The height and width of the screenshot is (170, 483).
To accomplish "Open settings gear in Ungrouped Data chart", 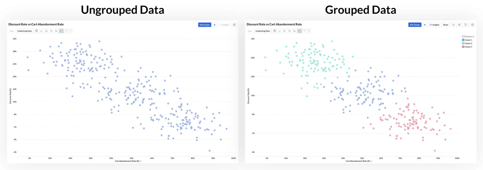I will tap(234, 25).
